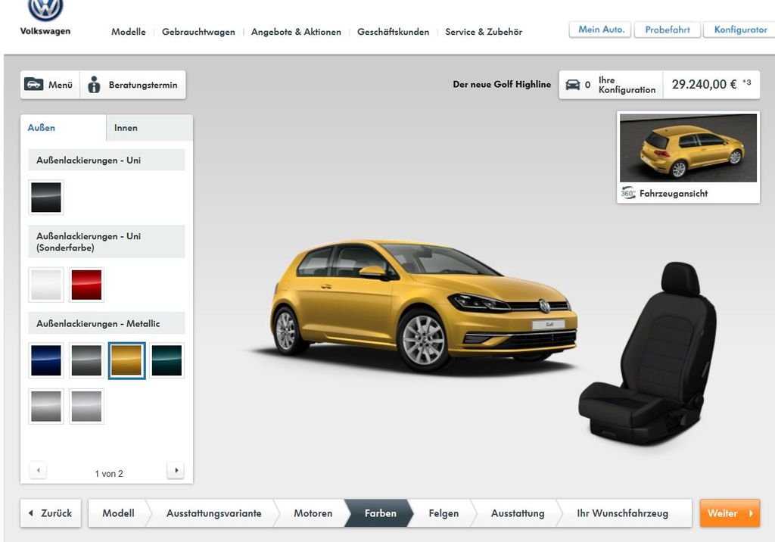
Task: Choose the red Sonderfarbe paint swatch
Action: (86, 285)
